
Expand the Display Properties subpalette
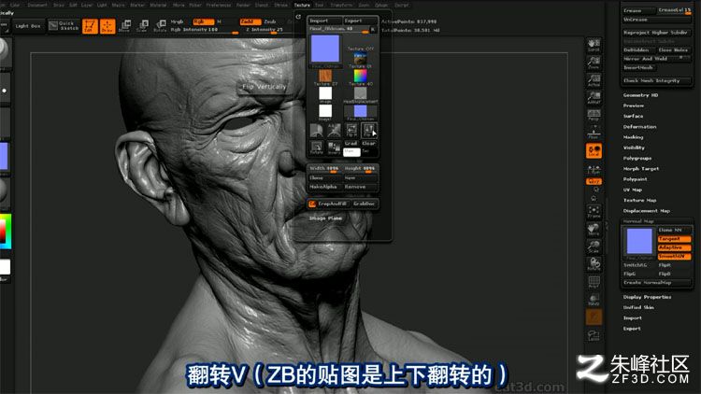tap(647, 297)
